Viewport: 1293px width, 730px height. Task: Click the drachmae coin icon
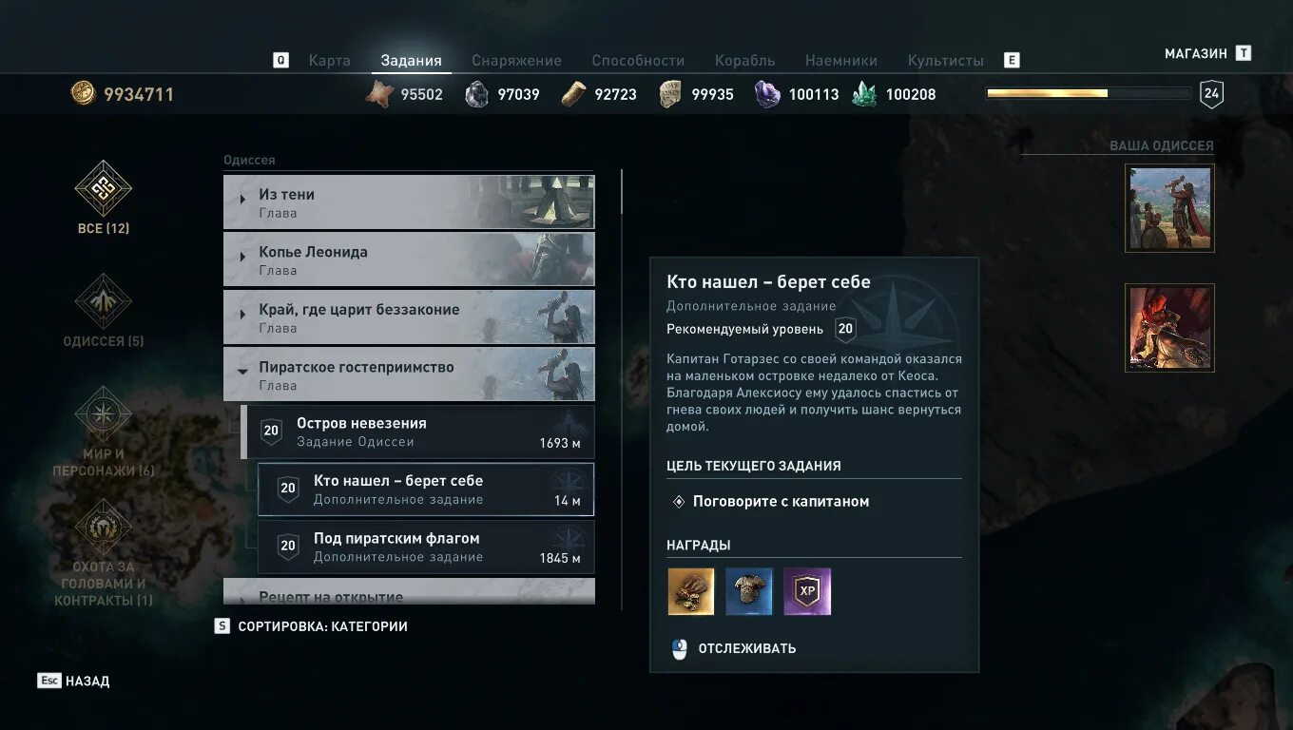tap(84, 93)
